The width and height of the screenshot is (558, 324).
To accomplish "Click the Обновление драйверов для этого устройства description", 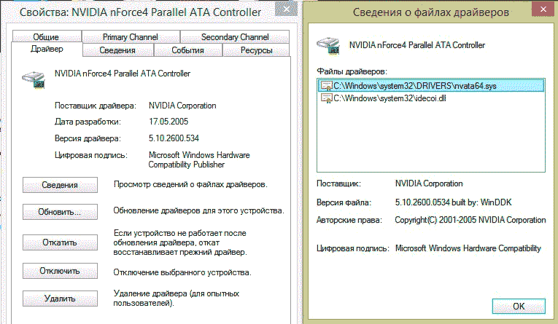I will 198,210.
